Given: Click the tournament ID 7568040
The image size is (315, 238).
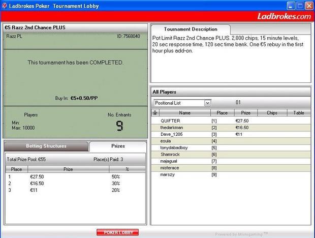Looking at the screenshot, I should [129, 37].
